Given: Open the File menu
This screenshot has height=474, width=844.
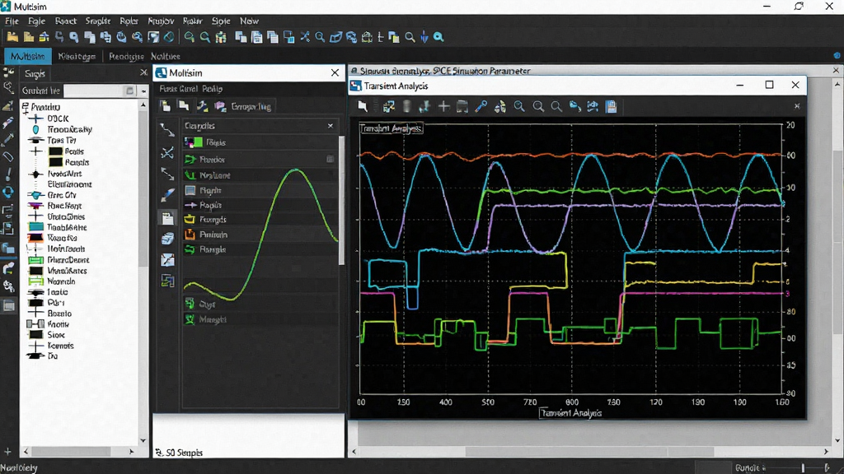Looking at the screenshot, I should [x=12, y=21].
